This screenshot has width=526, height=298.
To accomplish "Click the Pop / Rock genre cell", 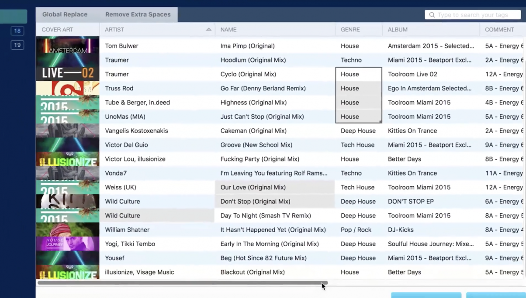I will coord(356,229).
